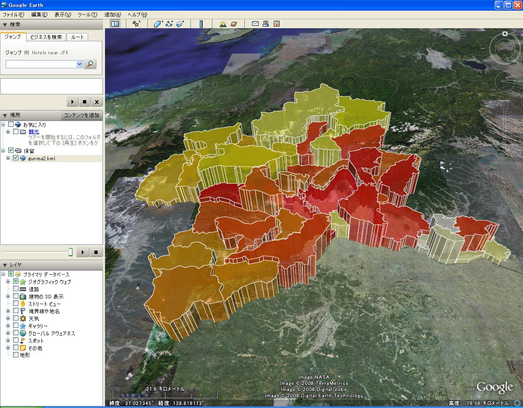Screen dimensions: 523x408
Task: Open the Ruler measurement tool
Action: click(201, 24)
